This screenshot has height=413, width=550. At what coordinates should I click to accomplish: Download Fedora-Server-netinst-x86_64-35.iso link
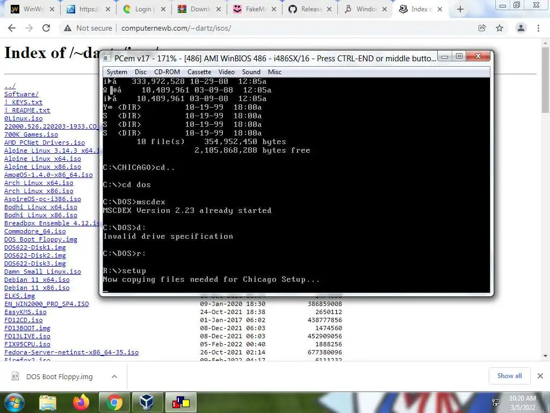(x=71, y=353)
